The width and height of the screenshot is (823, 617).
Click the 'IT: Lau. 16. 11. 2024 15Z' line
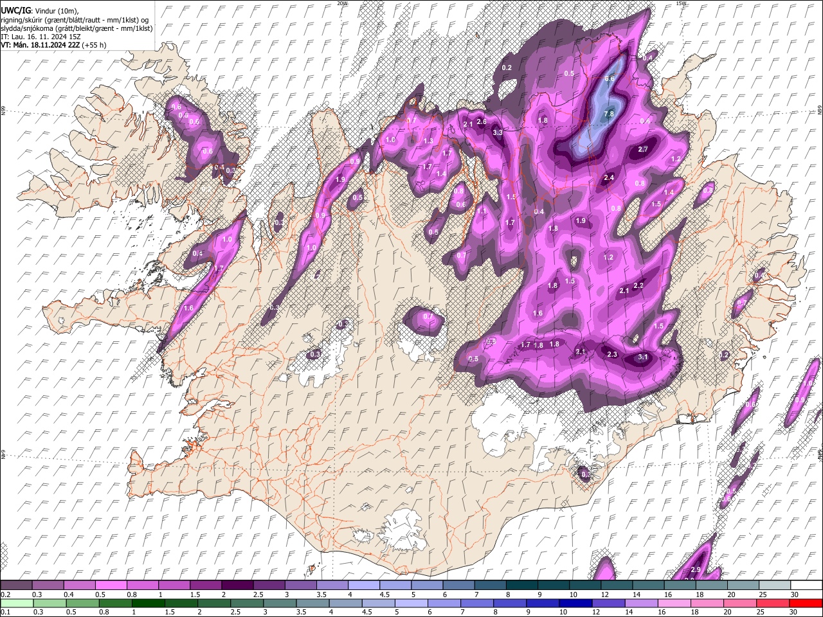tap(41, 37)
